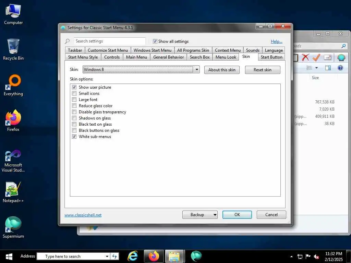The height and width of the screenshot is (263, 351).
Task: Switch to the Taskbar tab
Action: pos(75,50)
